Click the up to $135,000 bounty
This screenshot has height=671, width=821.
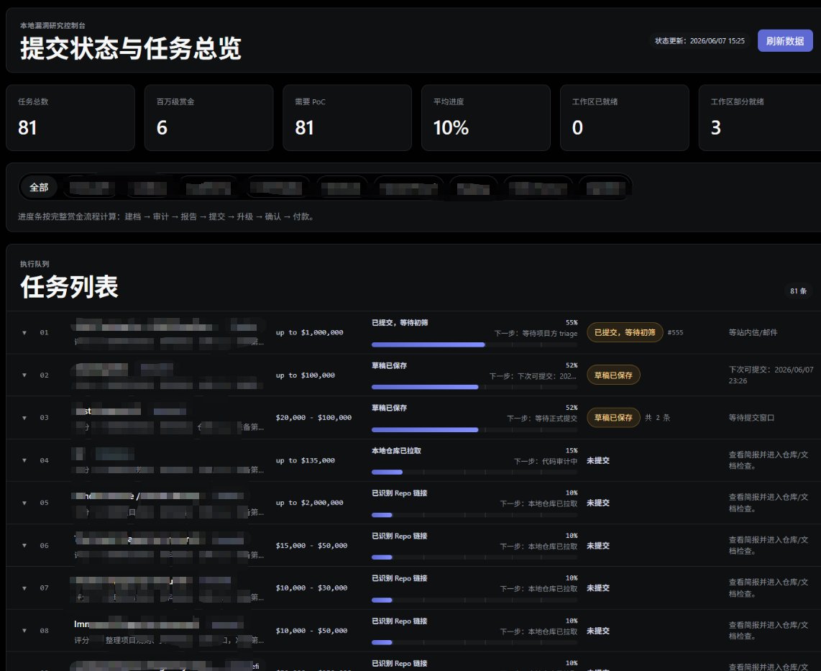pyautogui.click(x=306, y=460)
